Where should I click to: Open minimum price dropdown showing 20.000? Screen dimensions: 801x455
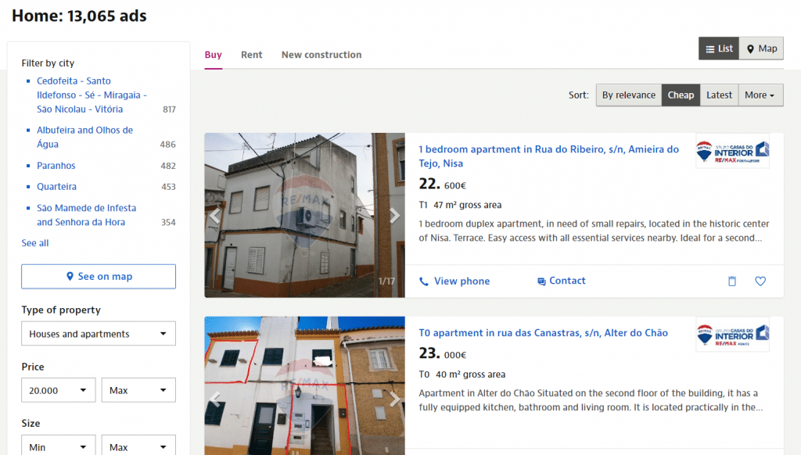[58, 390]
